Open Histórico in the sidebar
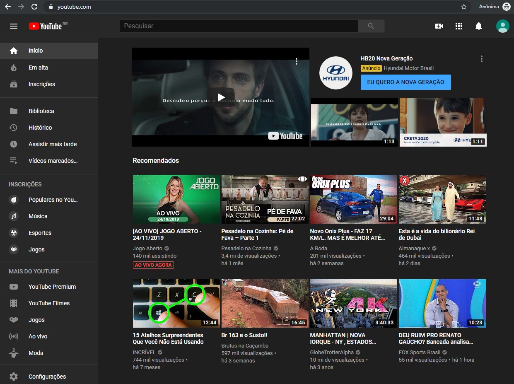The height and width of the screenshot is (384, 514). [40, 128]
